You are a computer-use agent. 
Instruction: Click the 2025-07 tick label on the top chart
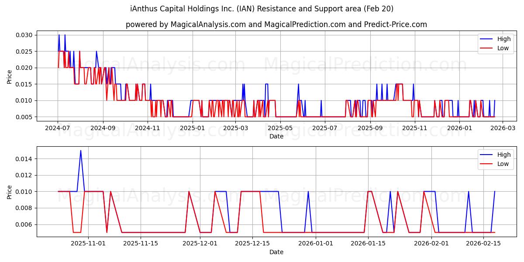[x=325, y=128]
